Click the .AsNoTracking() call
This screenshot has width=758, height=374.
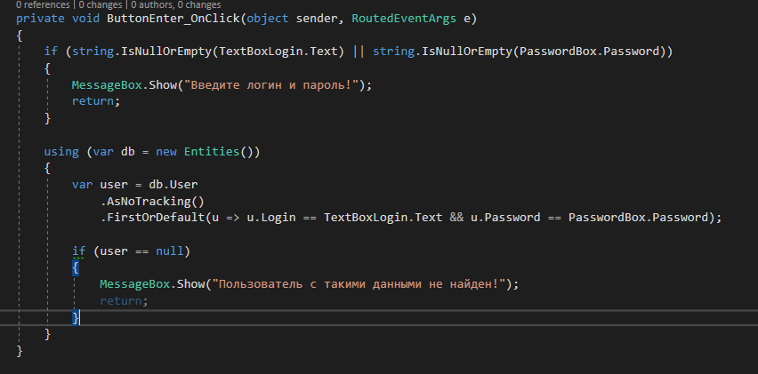(x=152, y=202)
